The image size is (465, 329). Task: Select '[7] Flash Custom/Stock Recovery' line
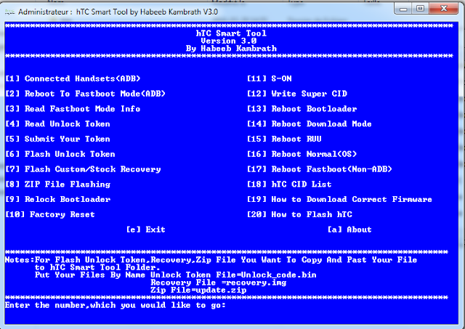click(x=83, y=169)
